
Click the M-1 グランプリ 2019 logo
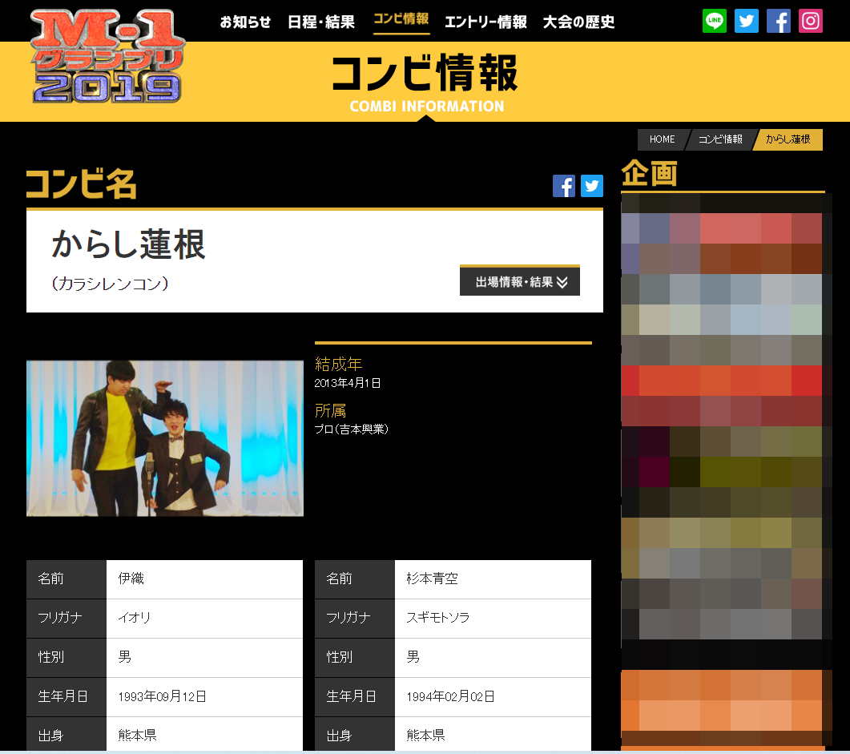click(x=107, y=58)
